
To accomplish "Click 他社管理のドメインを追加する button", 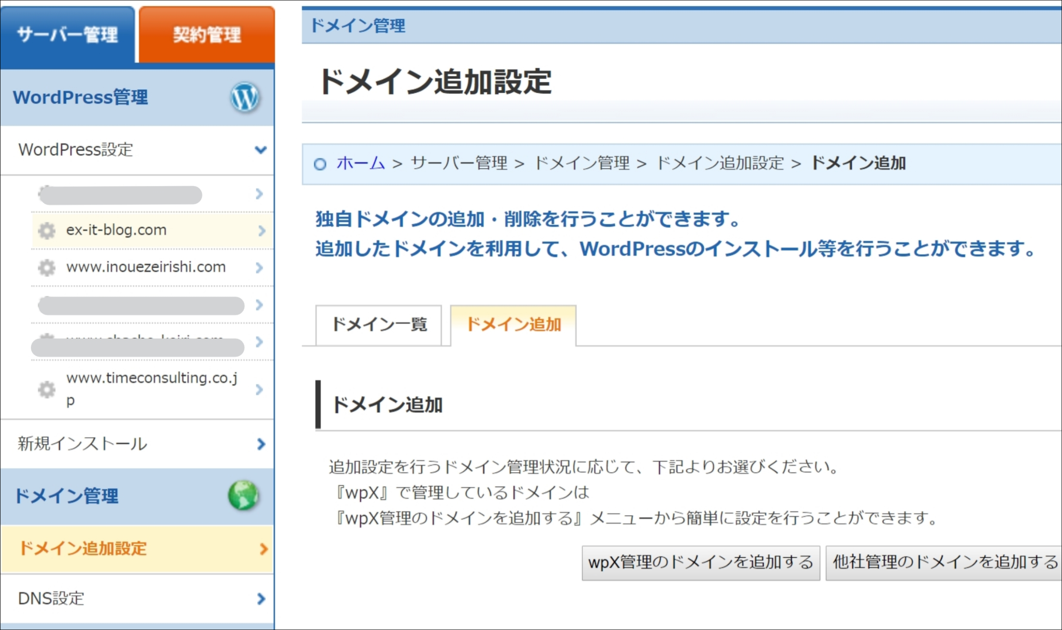I will point(944,563).
